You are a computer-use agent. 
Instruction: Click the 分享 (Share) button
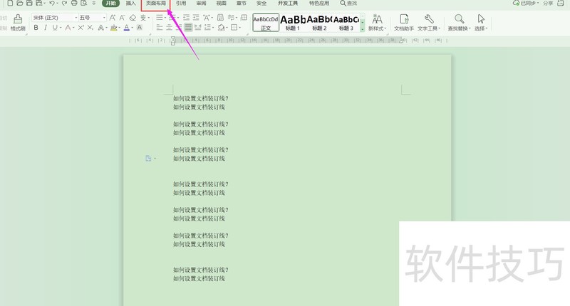548,3
